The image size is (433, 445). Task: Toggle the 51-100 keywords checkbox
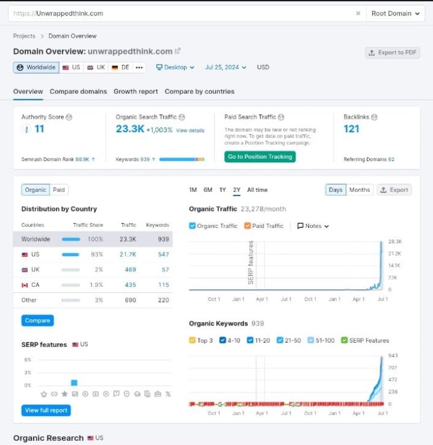tap(311, 340)
